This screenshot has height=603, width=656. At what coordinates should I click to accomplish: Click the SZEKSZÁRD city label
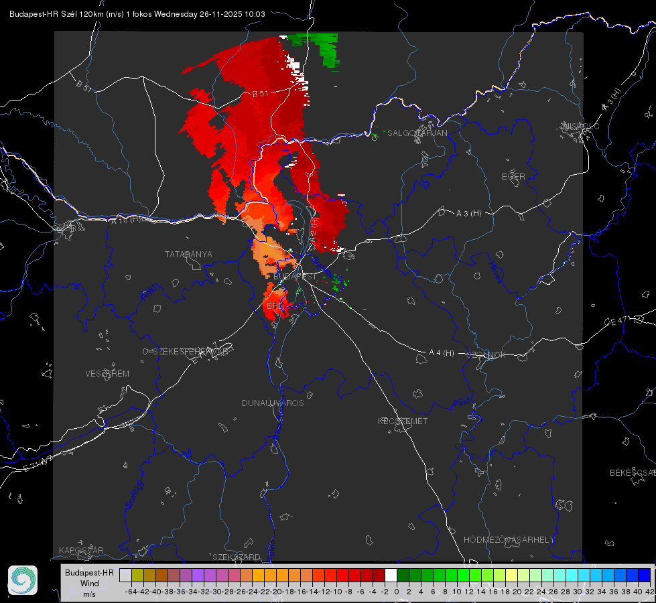pos(237,557)
